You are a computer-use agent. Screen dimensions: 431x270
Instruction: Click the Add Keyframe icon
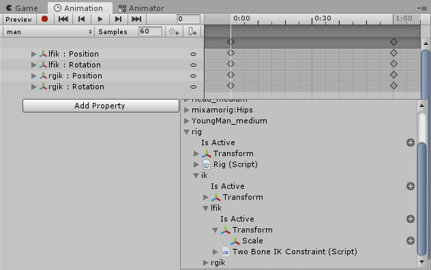(174, 31)
